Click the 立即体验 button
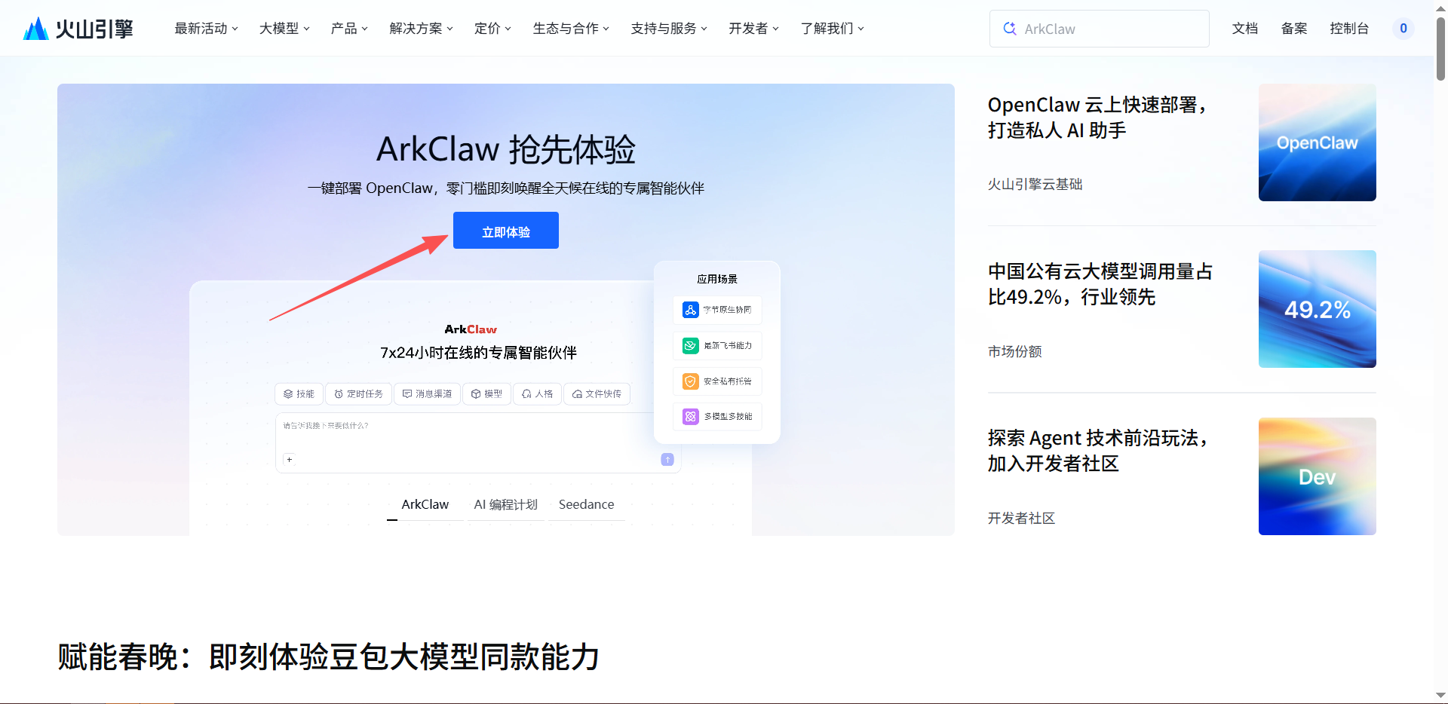 505,231
